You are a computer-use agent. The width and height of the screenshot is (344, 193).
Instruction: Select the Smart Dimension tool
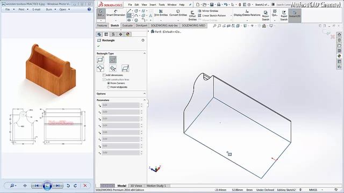pyautogui.click(x=116, y=13)
